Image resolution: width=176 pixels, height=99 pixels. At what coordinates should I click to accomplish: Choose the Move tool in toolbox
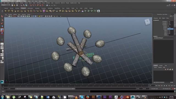point(2,26)
